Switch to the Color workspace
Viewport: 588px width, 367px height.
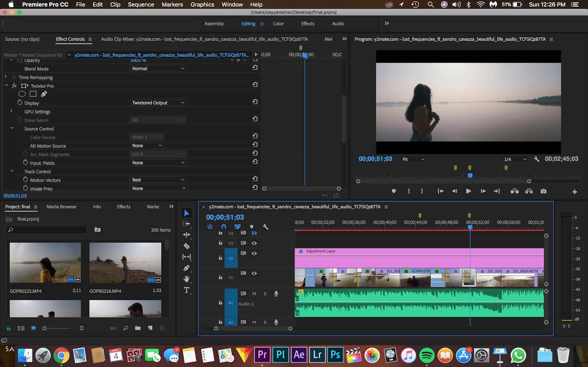click(x=278, y=23)
